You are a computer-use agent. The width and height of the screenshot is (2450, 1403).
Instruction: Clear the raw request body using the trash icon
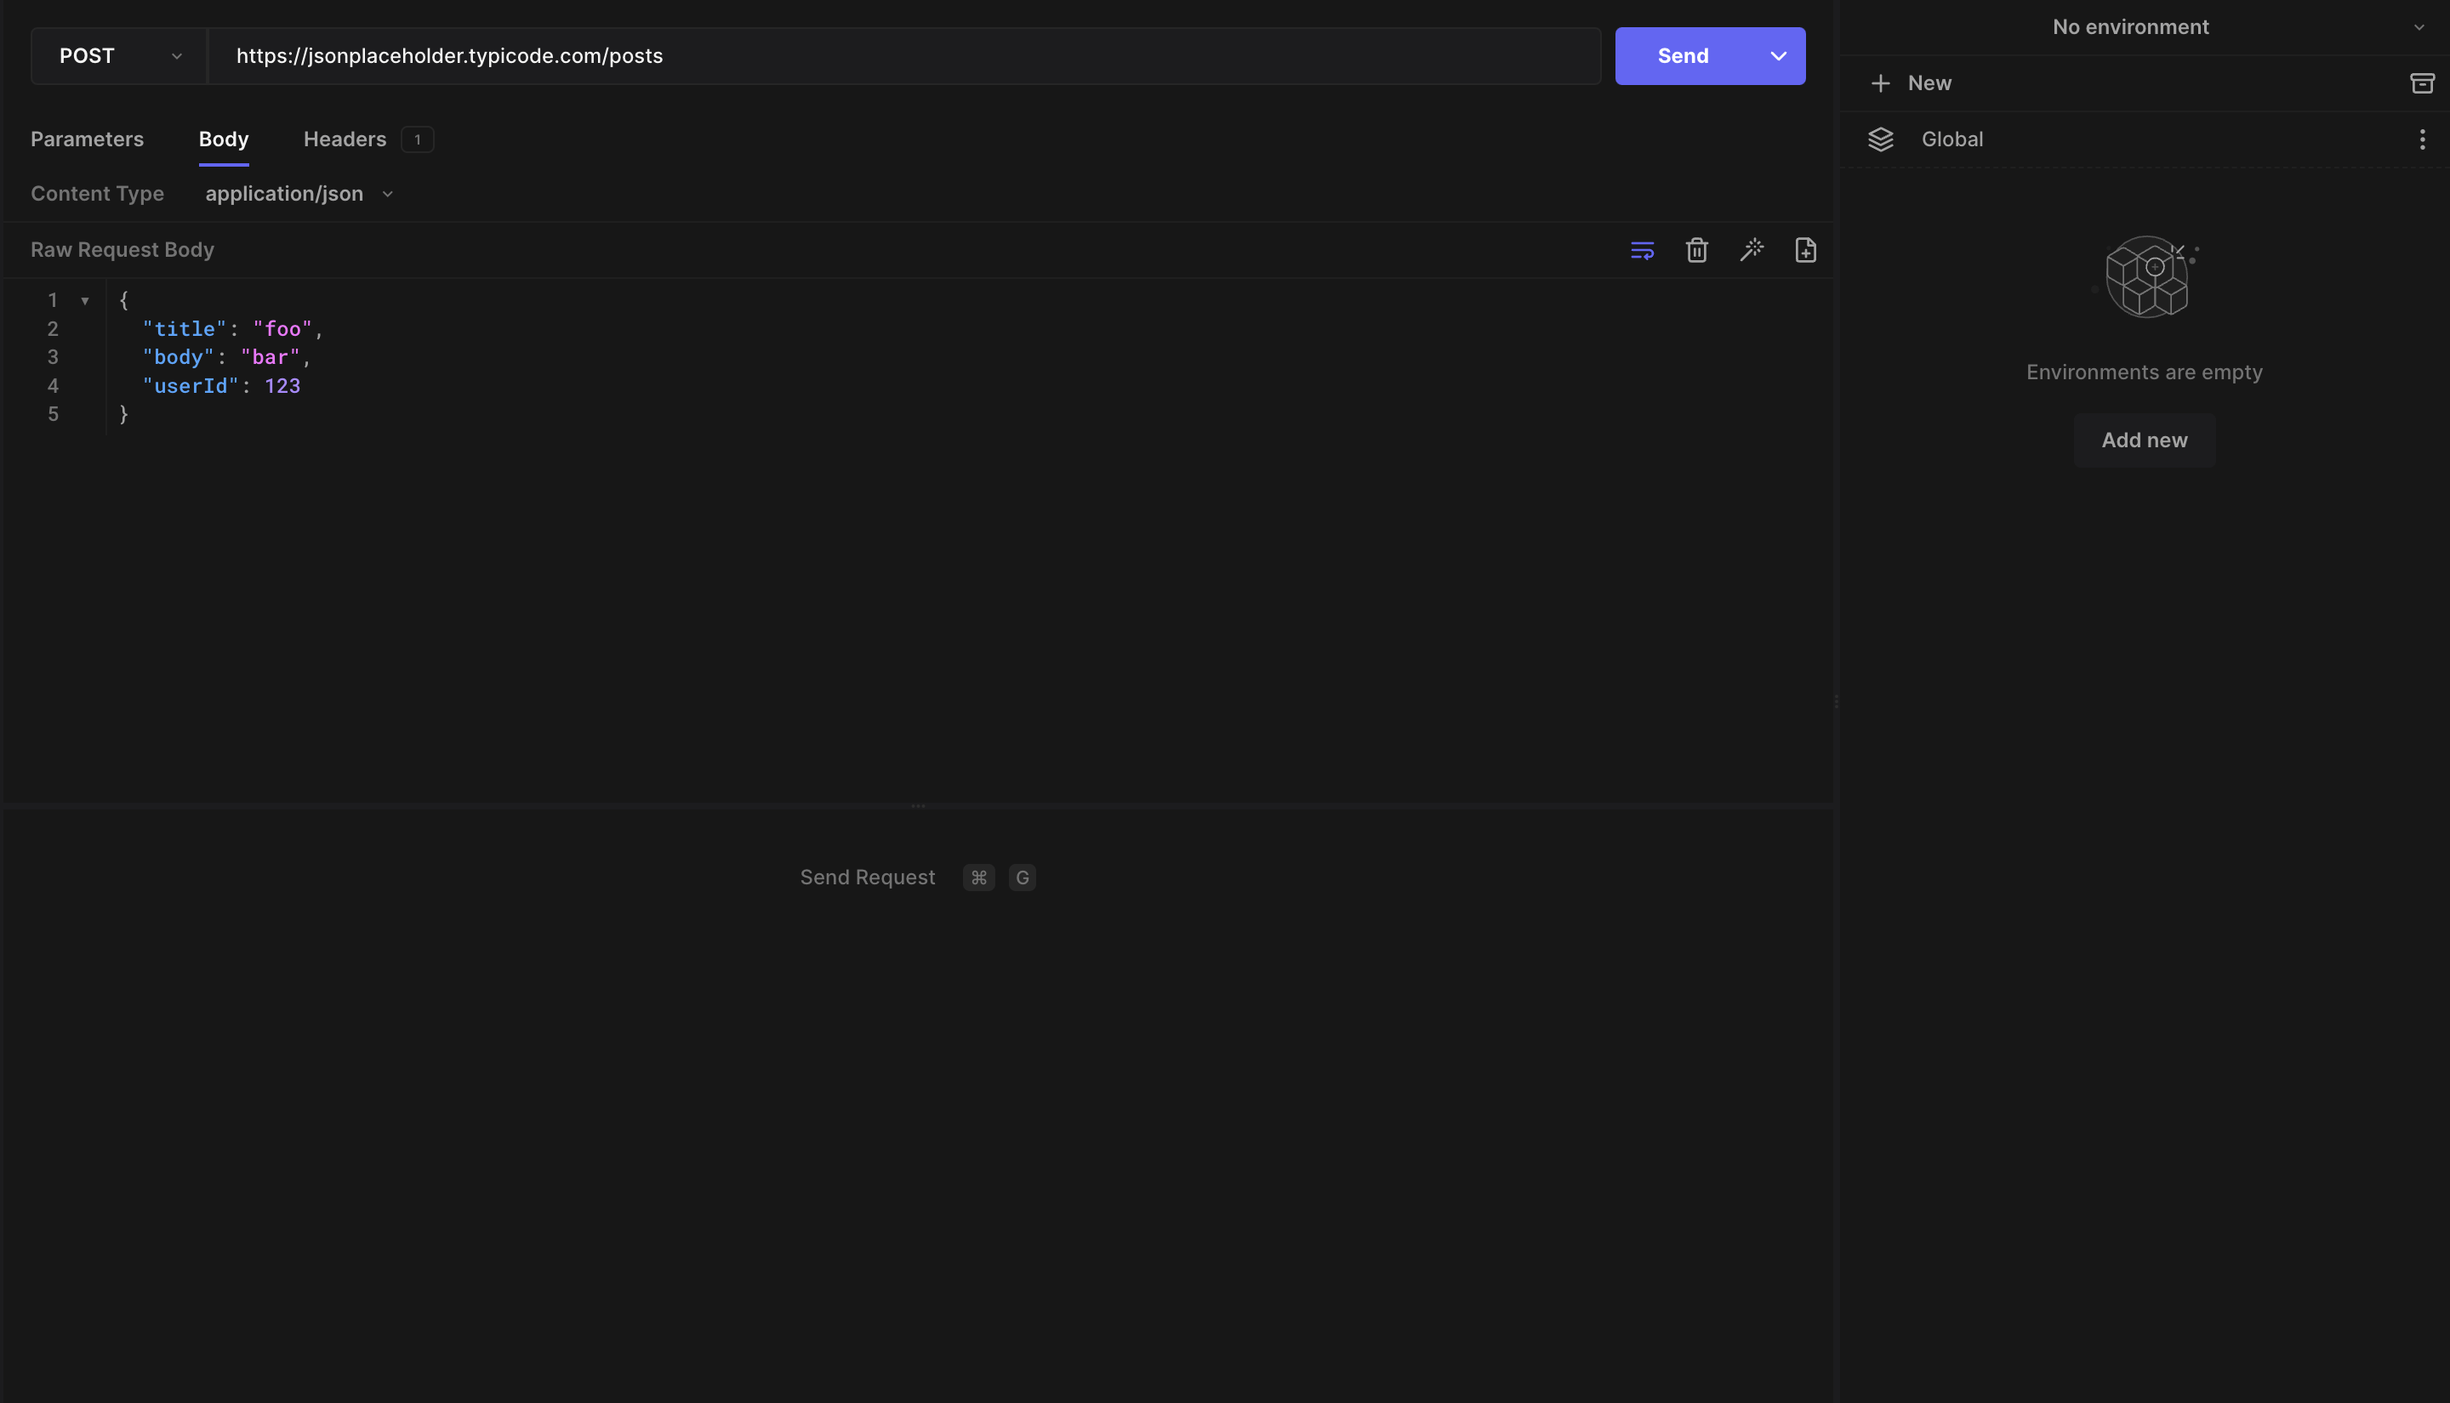pos(1696,250)
